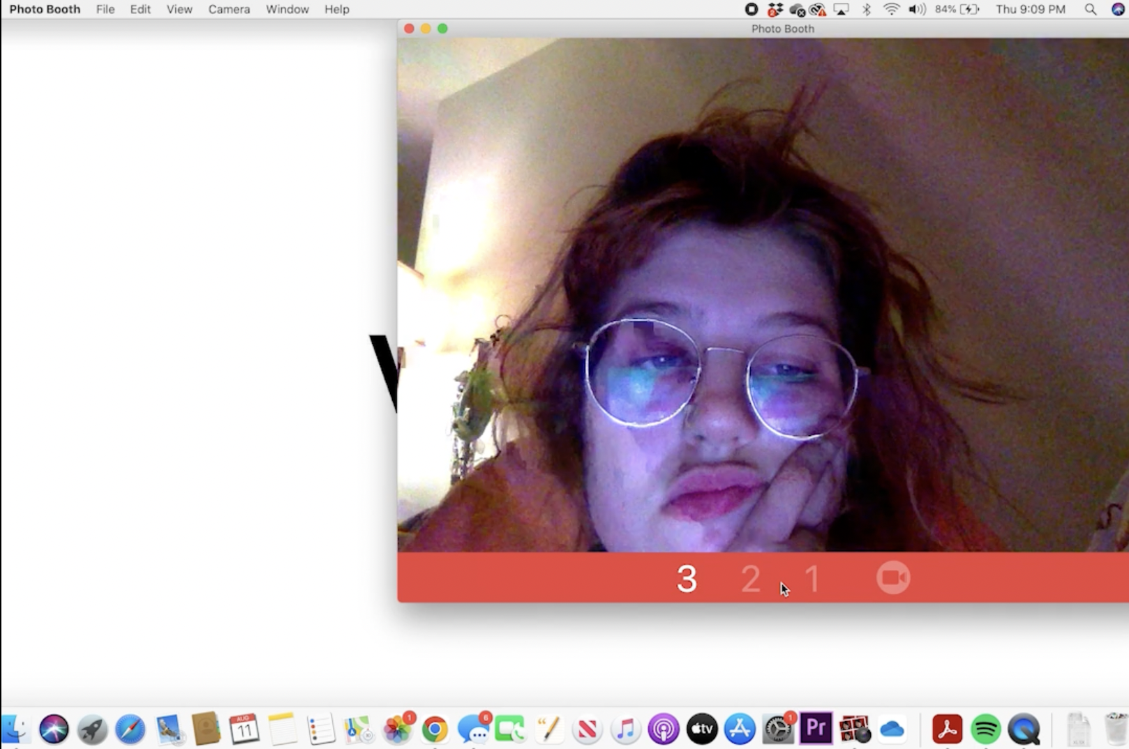This screenshot has height=749, width=1129.
Task: Open Pages pen icon in Dock
Action: pos(549,729)
